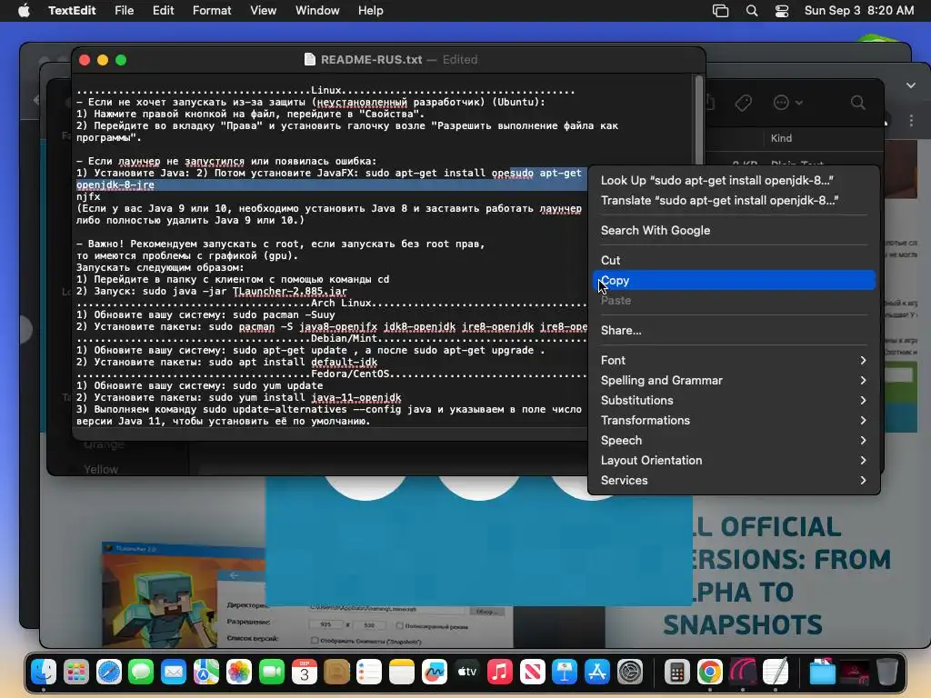The image size is (931, 698).
Task: Open the Notes app in the Dock
Action: point(401,672)
